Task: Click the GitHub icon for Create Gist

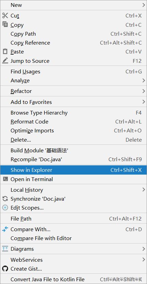Action: tap(5, 269)
